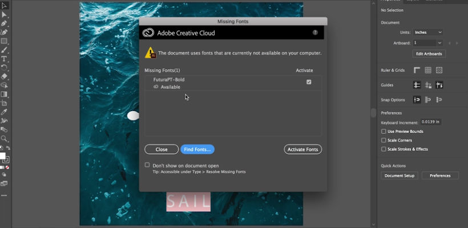Uncheck Activate for FuturaPT-Bold

tap(309, 82)
